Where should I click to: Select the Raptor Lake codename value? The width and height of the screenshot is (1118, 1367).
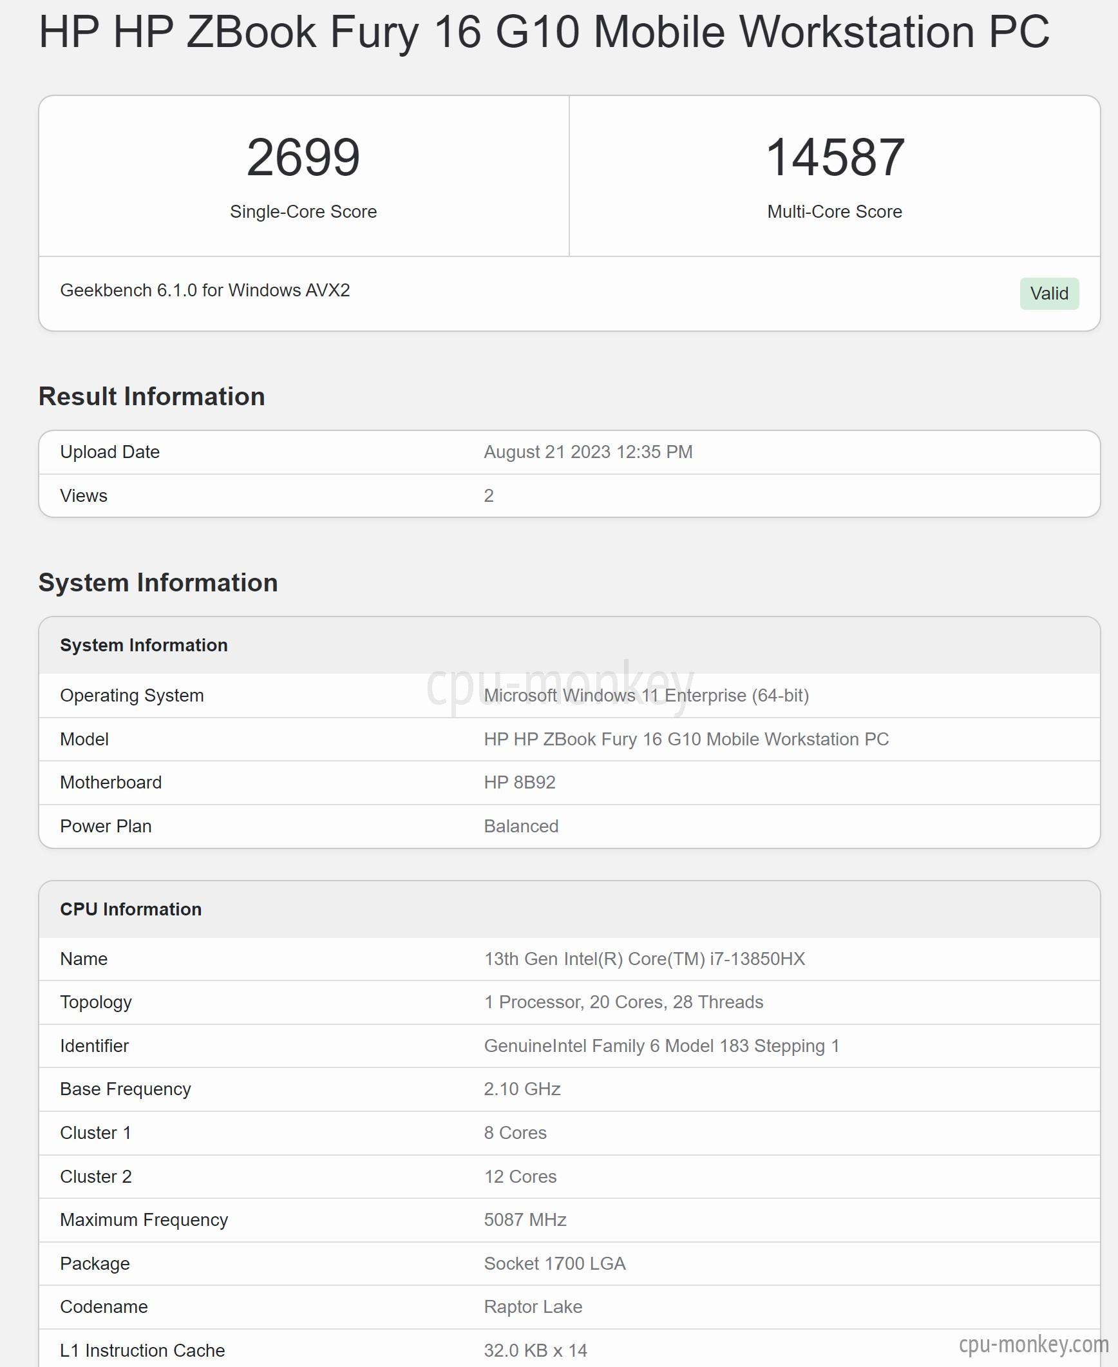point(533,1307)
